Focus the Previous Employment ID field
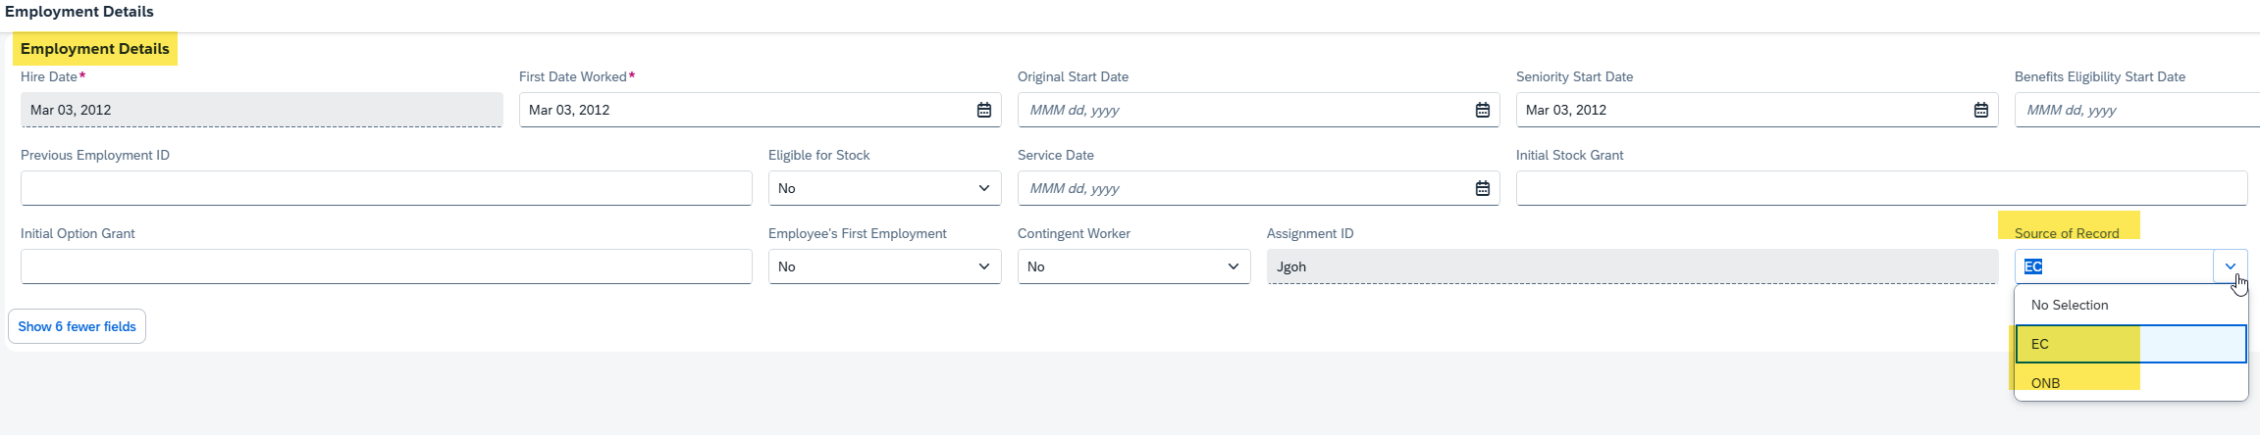Screen dimensions: 2260x435 pos(386,188)
